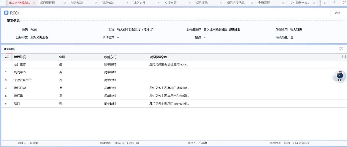Click the 基本信息 section heading
This screenshot has width=347, height=147.
(x=13, y=20)
